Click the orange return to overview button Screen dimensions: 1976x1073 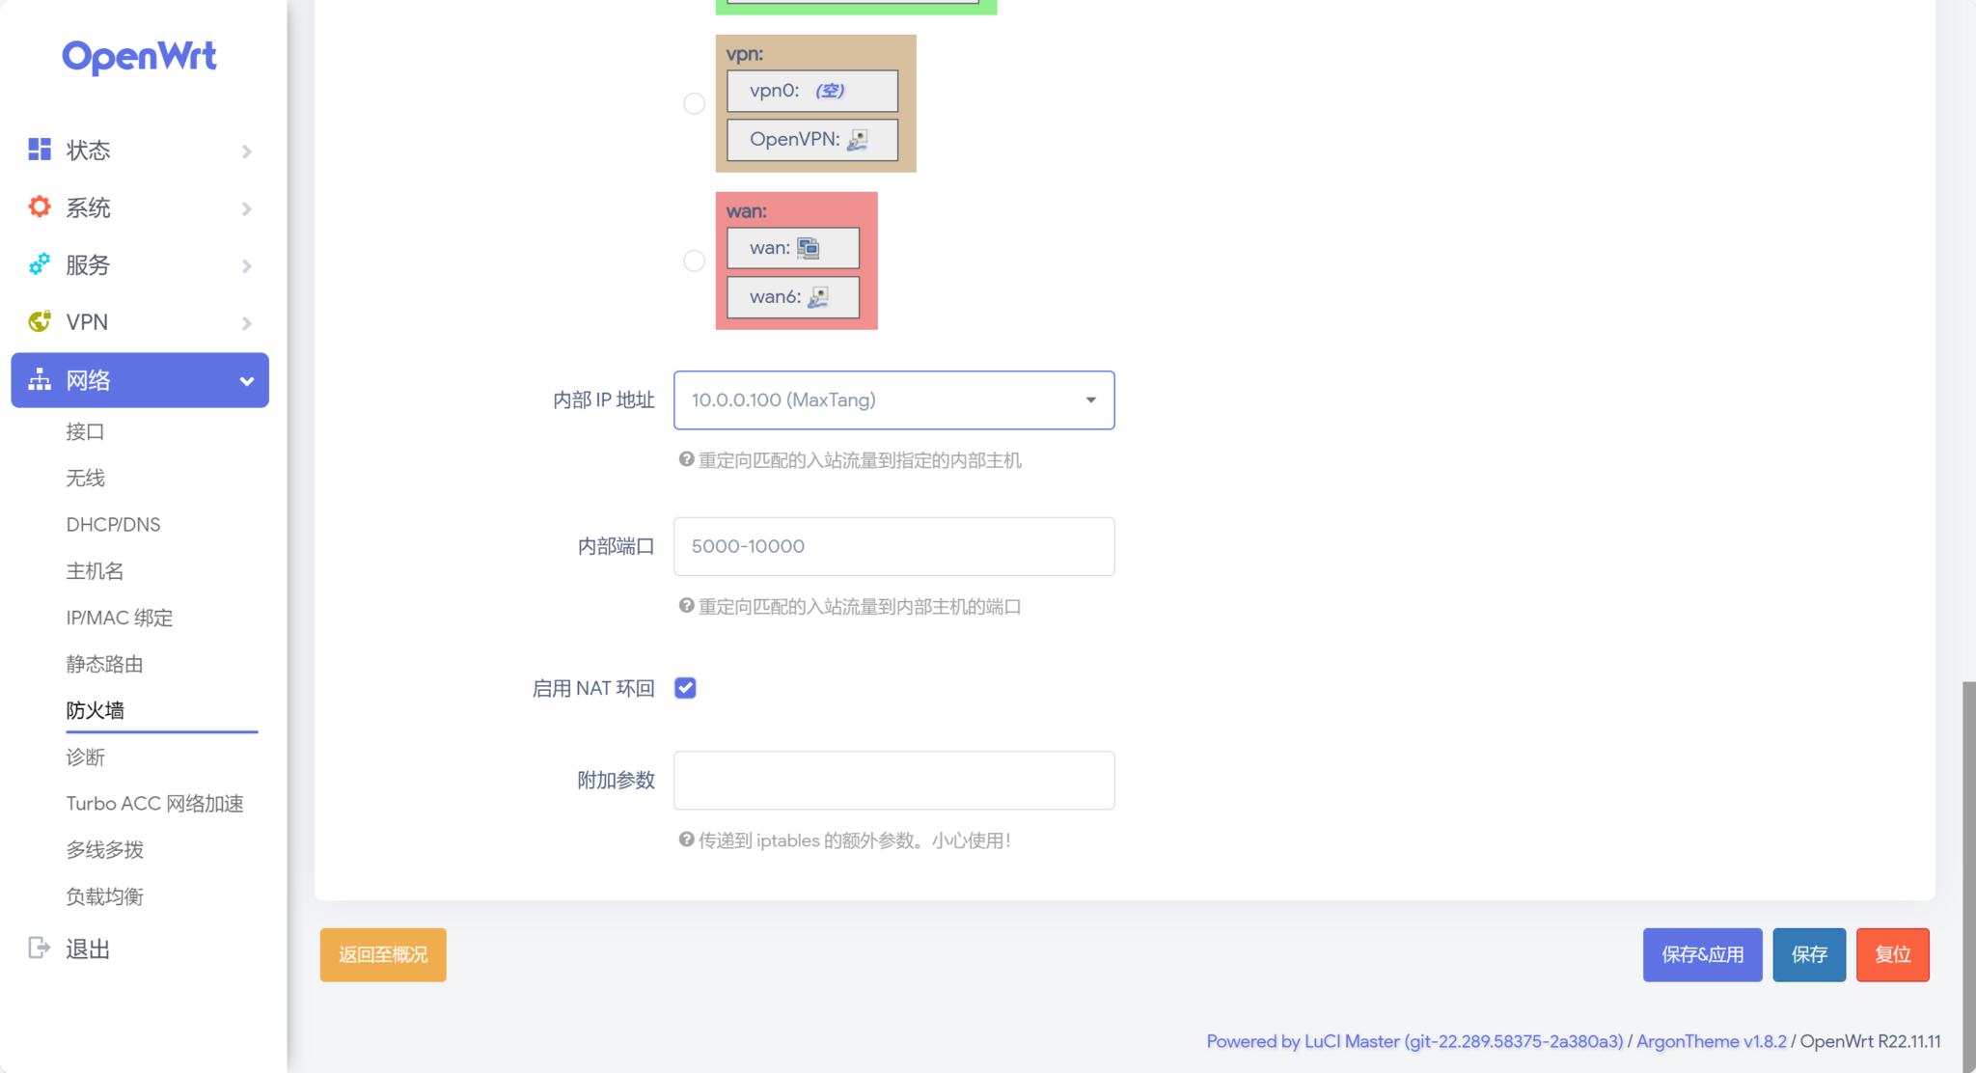click(x=383, y=954)
